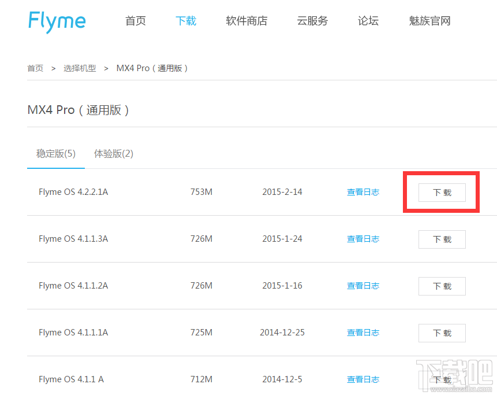Open 云服务 from the navigation bar
The image size is (497, 395).
click(312, 21)
